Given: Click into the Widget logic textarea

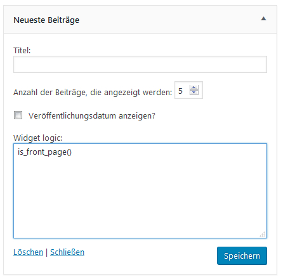Looking at the screenshot, I should (140, 191).
